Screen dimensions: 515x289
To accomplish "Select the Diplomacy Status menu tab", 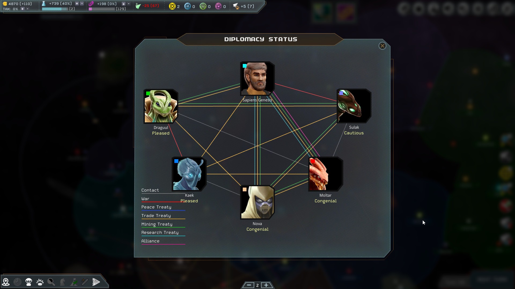I will [260, 39].
